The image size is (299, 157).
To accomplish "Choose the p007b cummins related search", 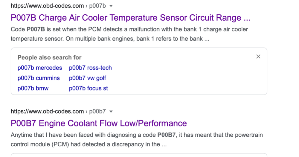I will [x=39, y=78].
